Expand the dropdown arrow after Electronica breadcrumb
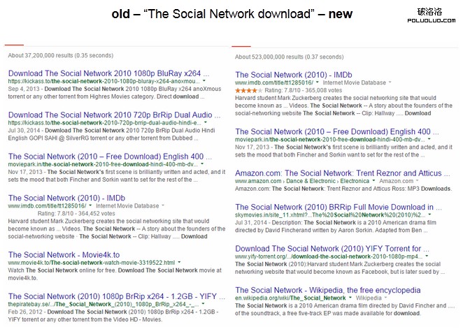The width and height of the screenshot is (463, 334). [x=373, y=181]
